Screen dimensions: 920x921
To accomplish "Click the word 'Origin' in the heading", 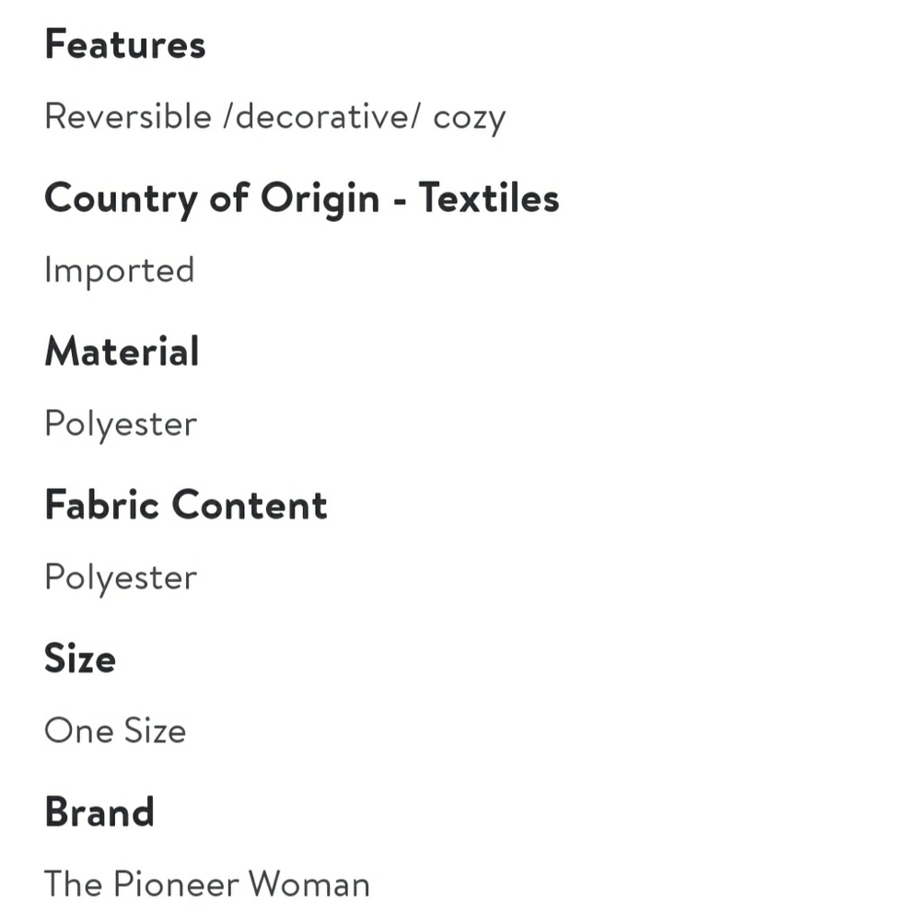I will coord(320,199).
